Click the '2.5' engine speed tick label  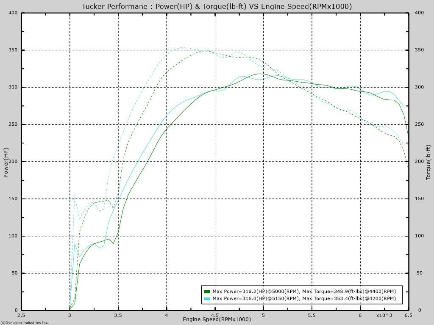tap(21, 315)
